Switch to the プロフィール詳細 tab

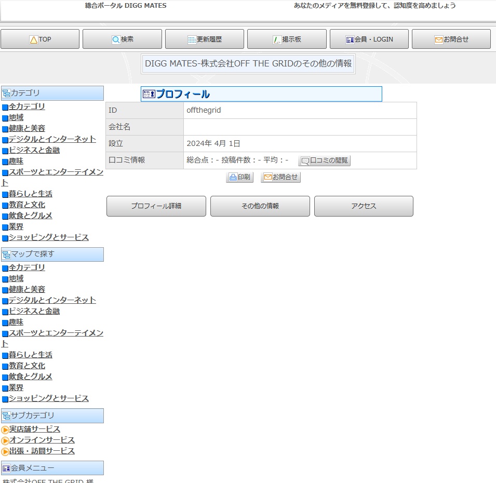(156, 206)
